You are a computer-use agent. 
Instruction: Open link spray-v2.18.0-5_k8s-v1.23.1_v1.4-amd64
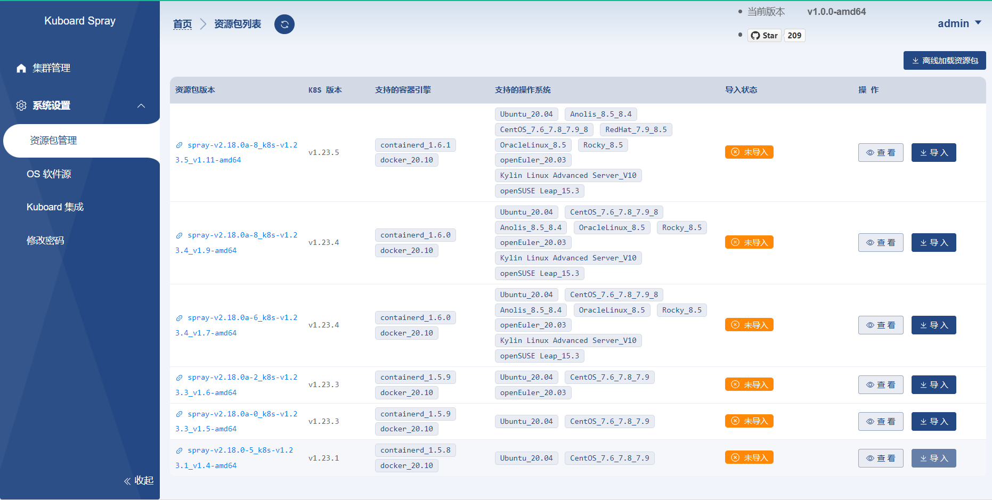pyautogui.click(x=234, y=458)
